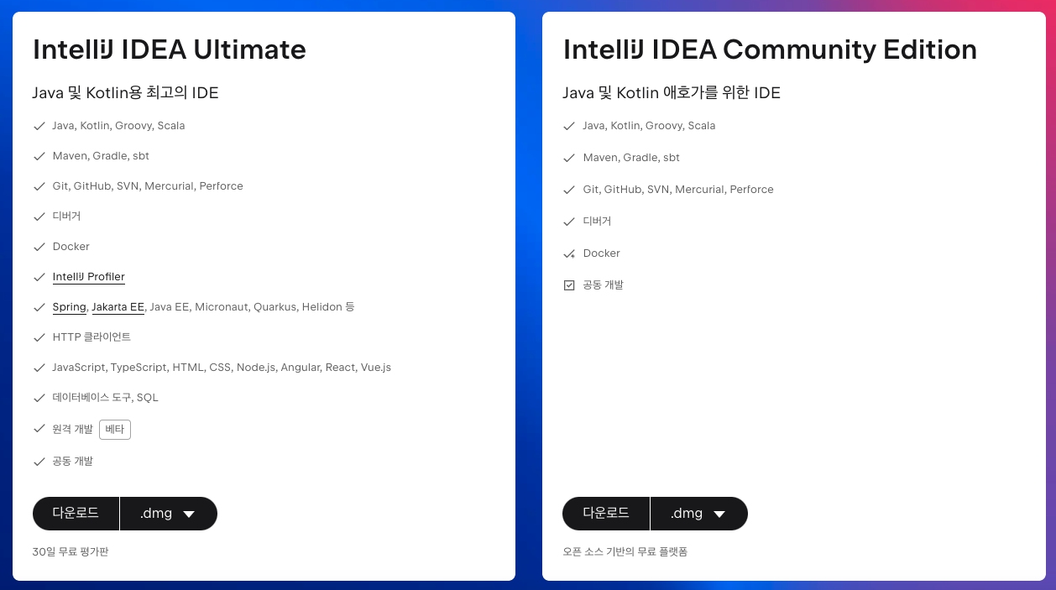
Task: Click the checkmark icon beside Community Maven, Gradle, sbt
Action: [x=569, y=158]
